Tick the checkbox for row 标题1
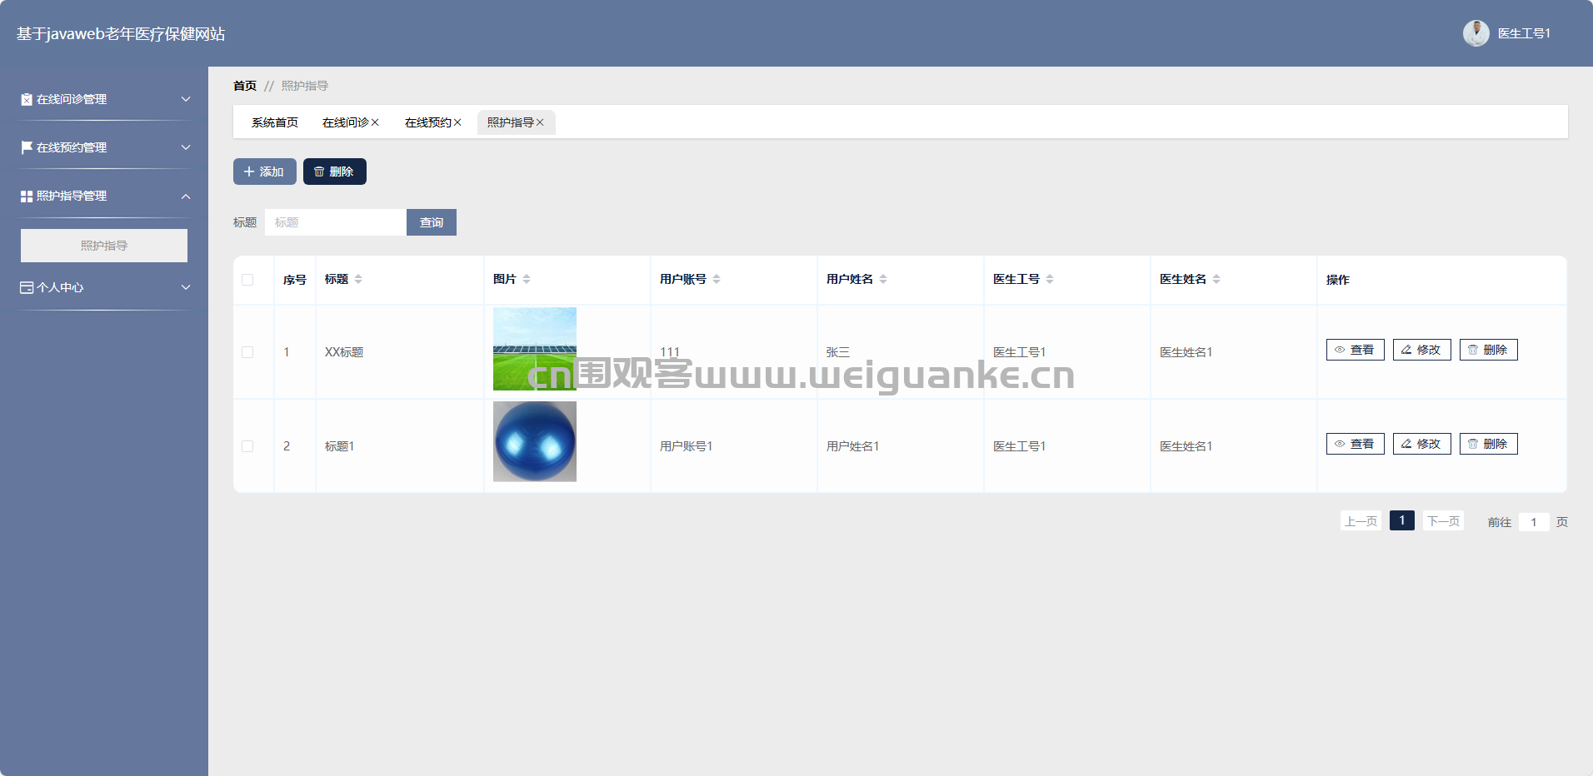 point(247,446)
